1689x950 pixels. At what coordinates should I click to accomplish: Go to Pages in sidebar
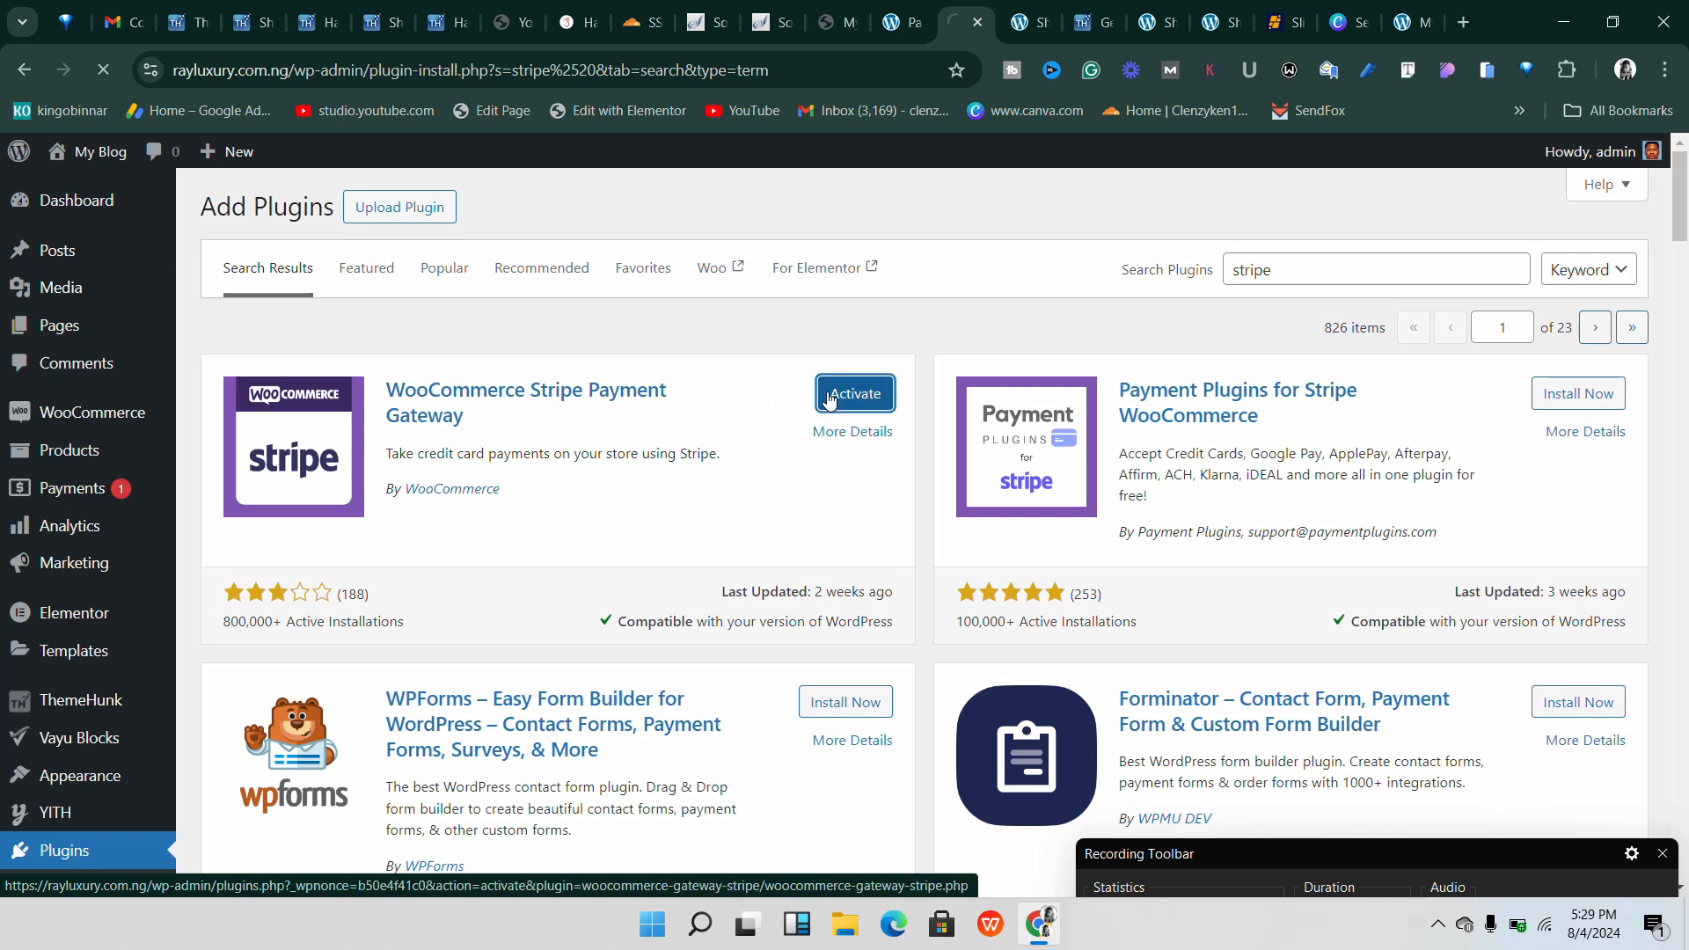pyautogui.click(x=59, y=325)
